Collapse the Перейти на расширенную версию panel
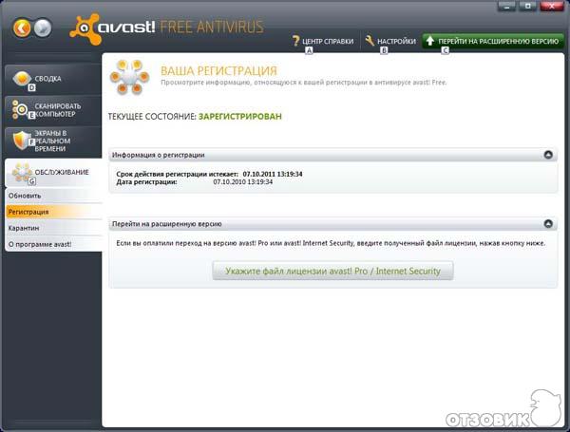Screen dimensions: 570x432 click(x=548, y=224)
